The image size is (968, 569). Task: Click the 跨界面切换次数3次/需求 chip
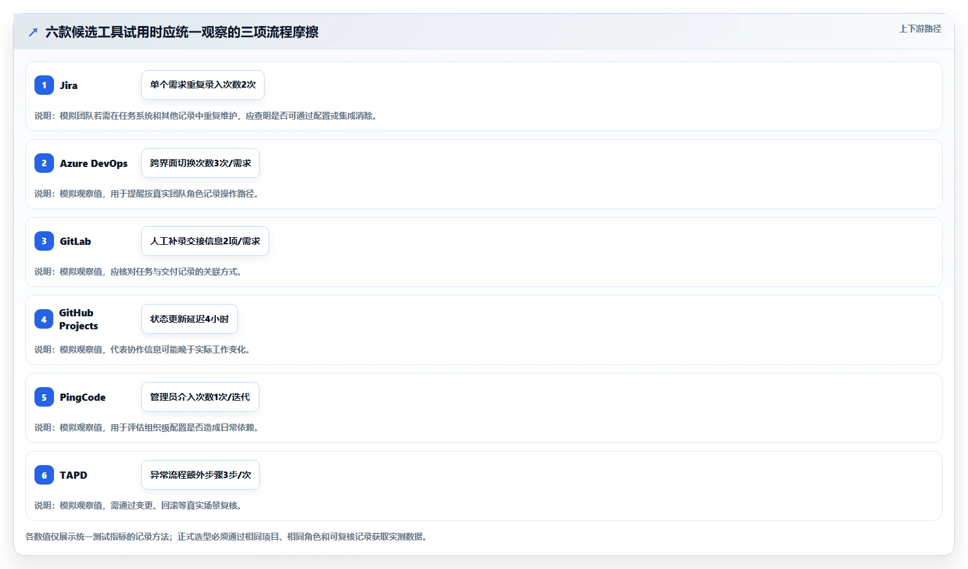200,163
